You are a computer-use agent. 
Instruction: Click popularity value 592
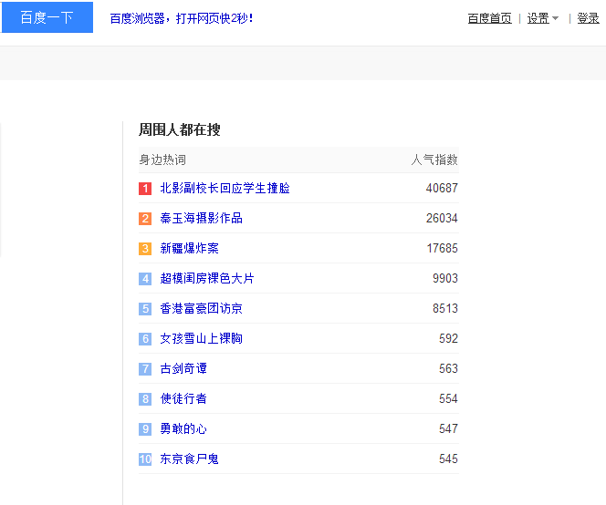pyautogui.click(x=448, y=338)
